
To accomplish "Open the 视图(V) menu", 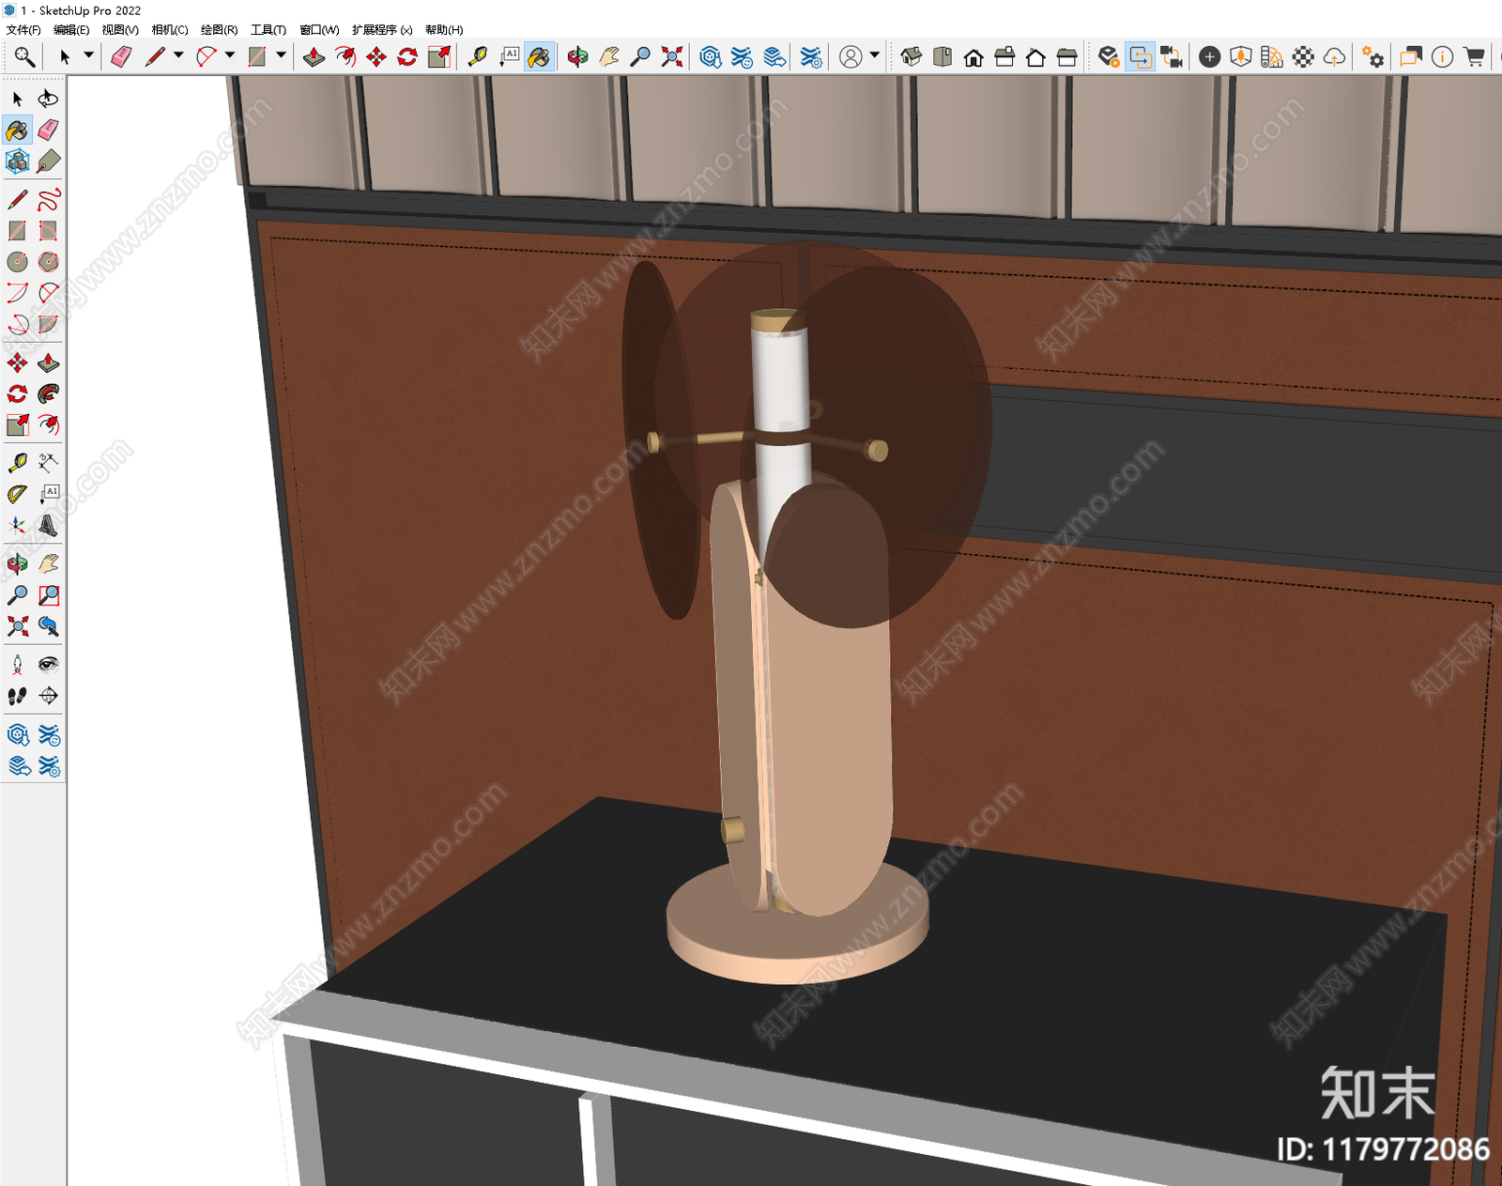I will [x=120, y=30].
